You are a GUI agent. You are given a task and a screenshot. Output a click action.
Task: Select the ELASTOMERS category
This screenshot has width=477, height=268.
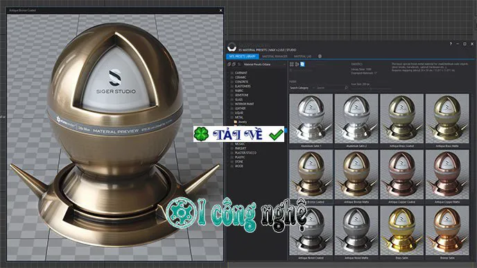pos(243,87)
